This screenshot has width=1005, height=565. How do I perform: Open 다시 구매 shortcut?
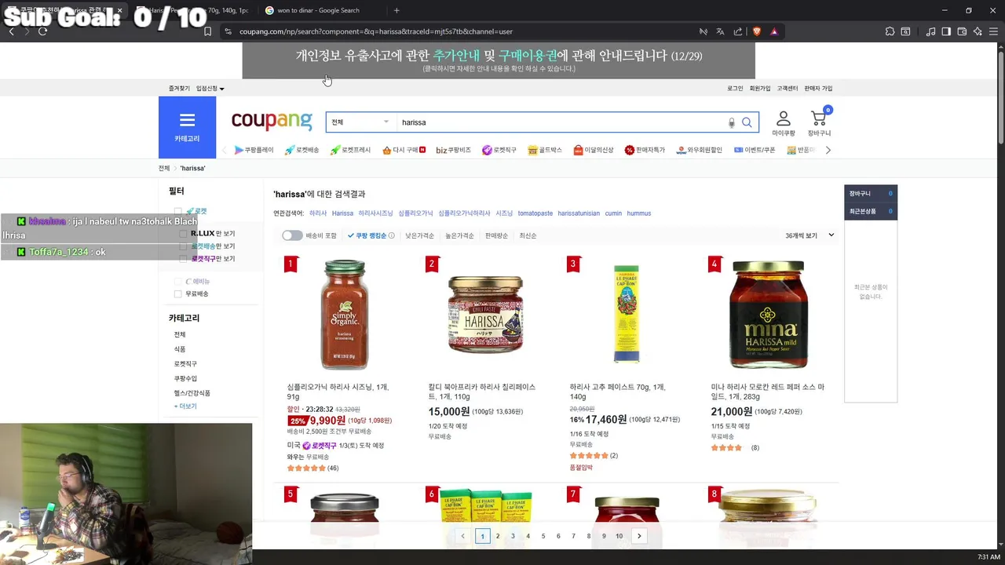(404, 150)
